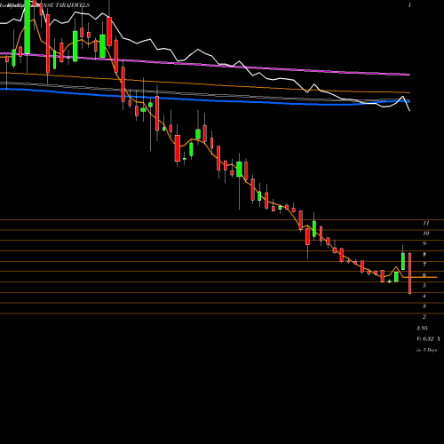Screen dimensions: 444x444
Task: Select the price axis label 2
Action: (424, 317)
